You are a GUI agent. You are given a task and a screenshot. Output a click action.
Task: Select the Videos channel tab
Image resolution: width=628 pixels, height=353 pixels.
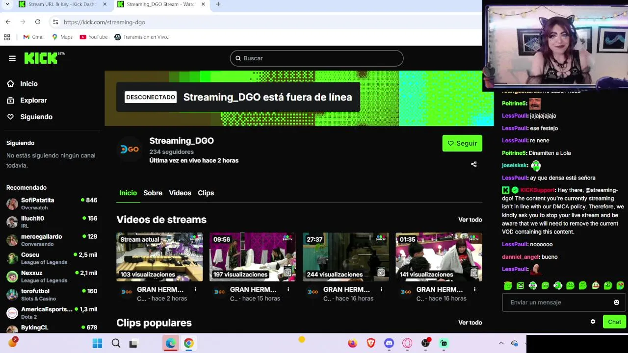tap(180, 193)
